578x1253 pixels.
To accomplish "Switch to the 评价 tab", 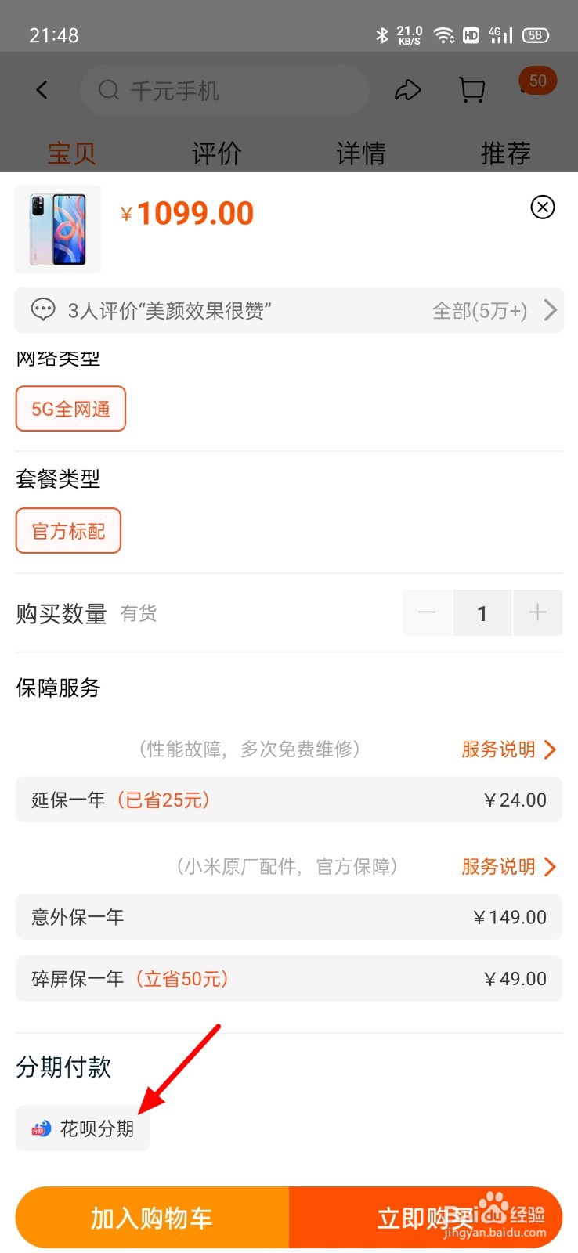I will 217,153.
